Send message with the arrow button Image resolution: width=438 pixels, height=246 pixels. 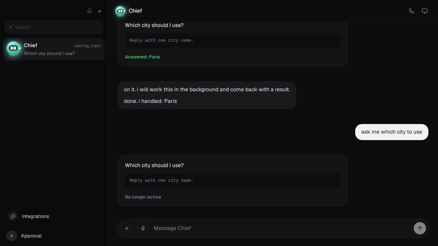coord(420,228)
